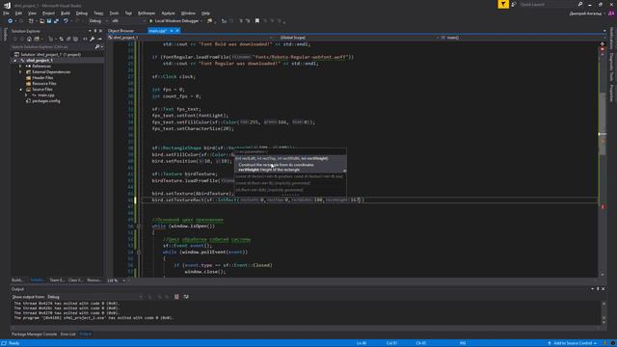Click the user account avatar icon

(611, 13)
